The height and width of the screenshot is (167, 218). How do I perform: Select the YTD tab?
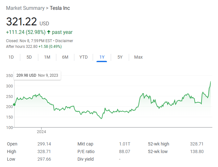tap(84, 57)
